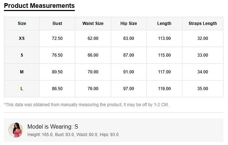The image size is (228, 145).
Task: Click the Hip Size column header
Action: click(129, 24)
